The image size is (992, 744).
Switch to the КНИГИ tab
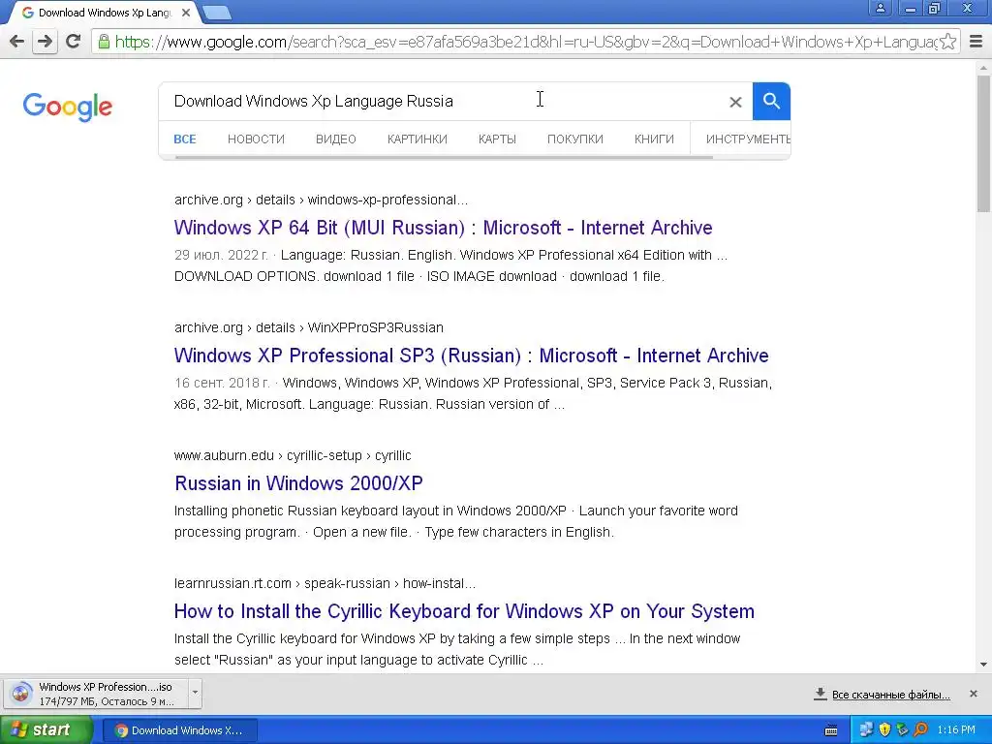pyautogui.click(x=654, y=139)
